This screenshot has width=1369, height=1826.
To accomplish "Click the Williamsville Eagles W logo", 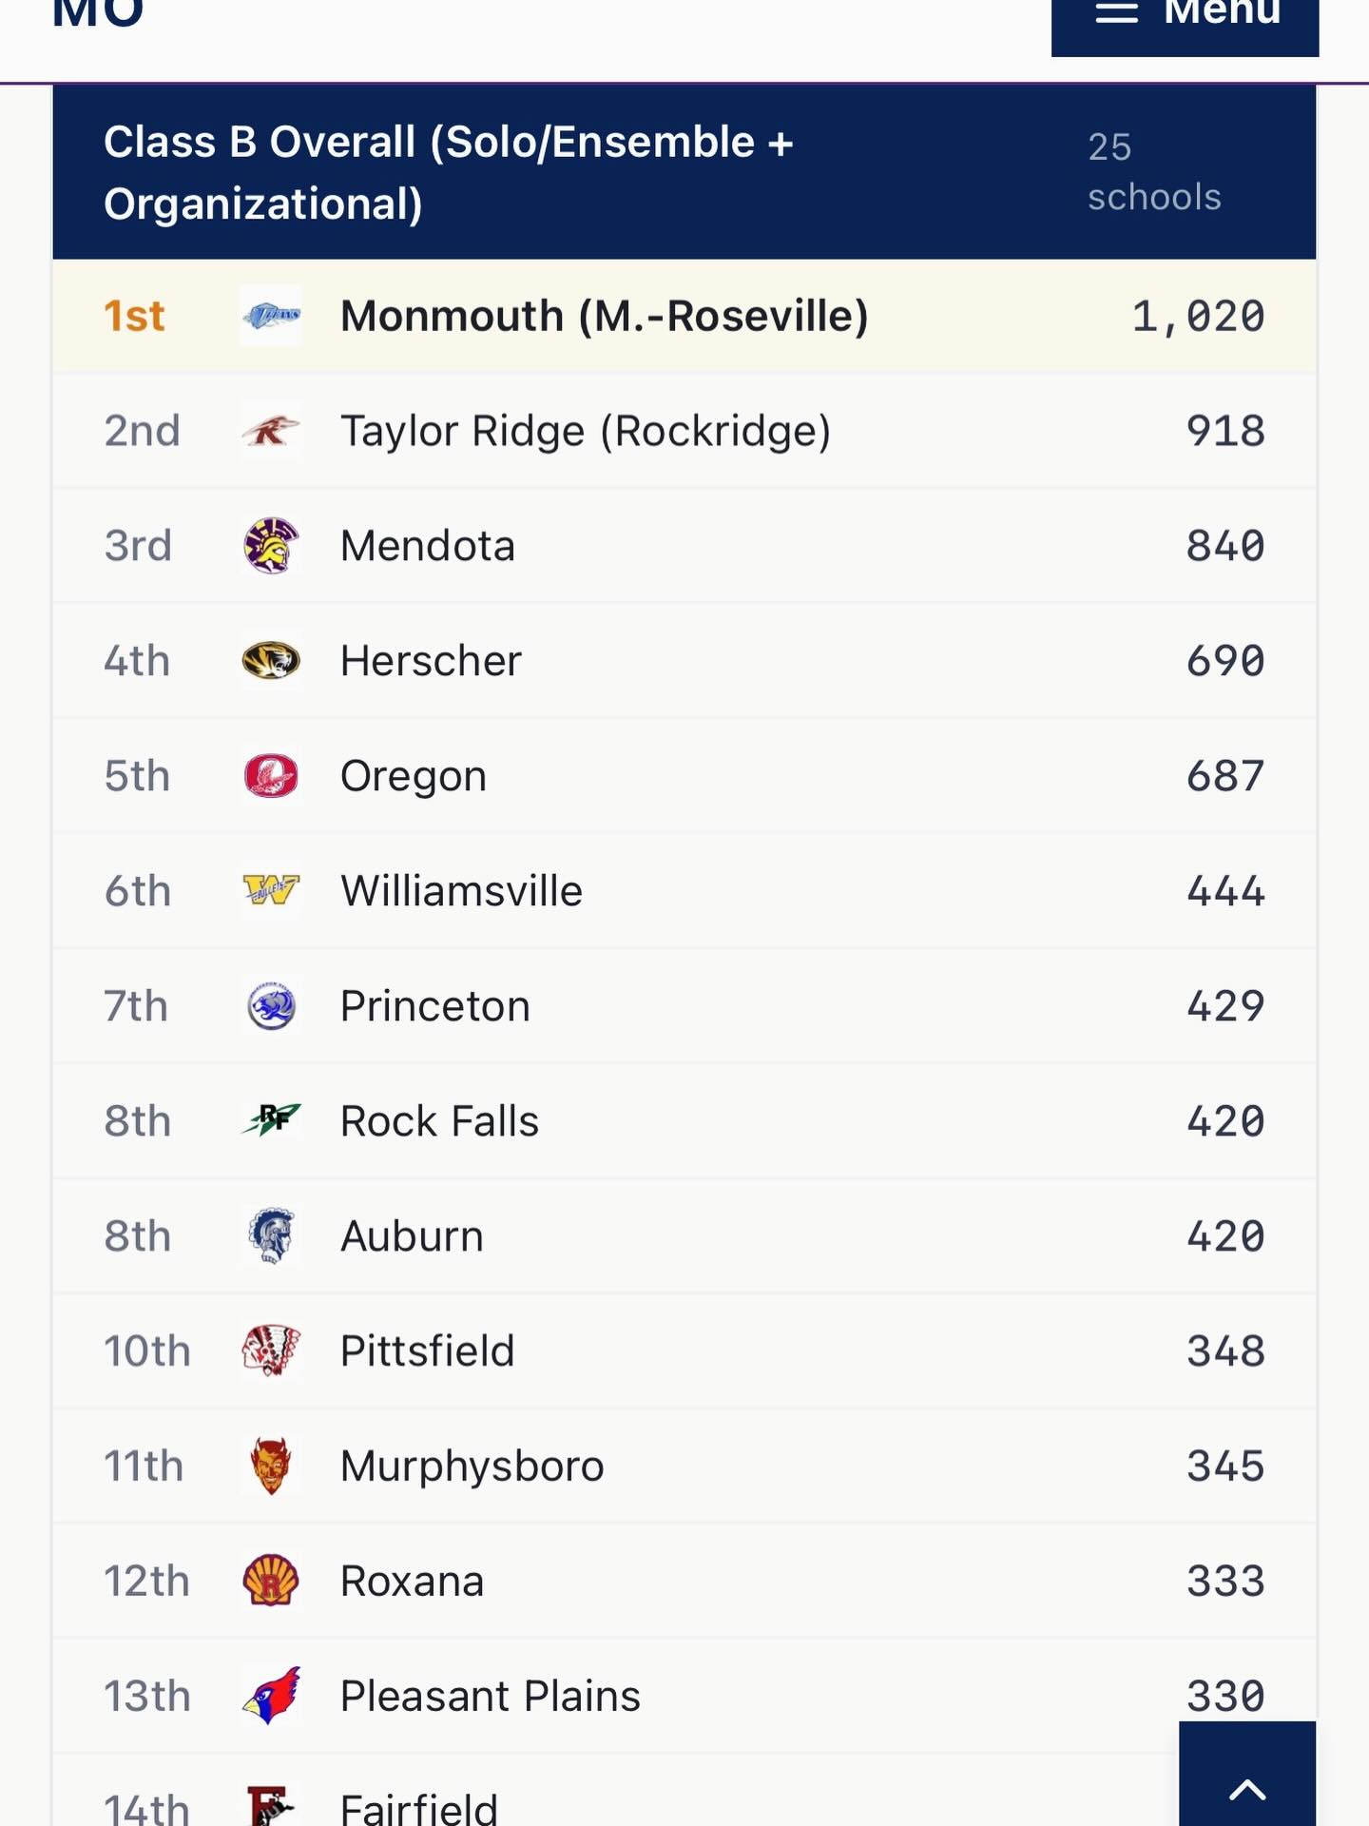I will [270, 890].
